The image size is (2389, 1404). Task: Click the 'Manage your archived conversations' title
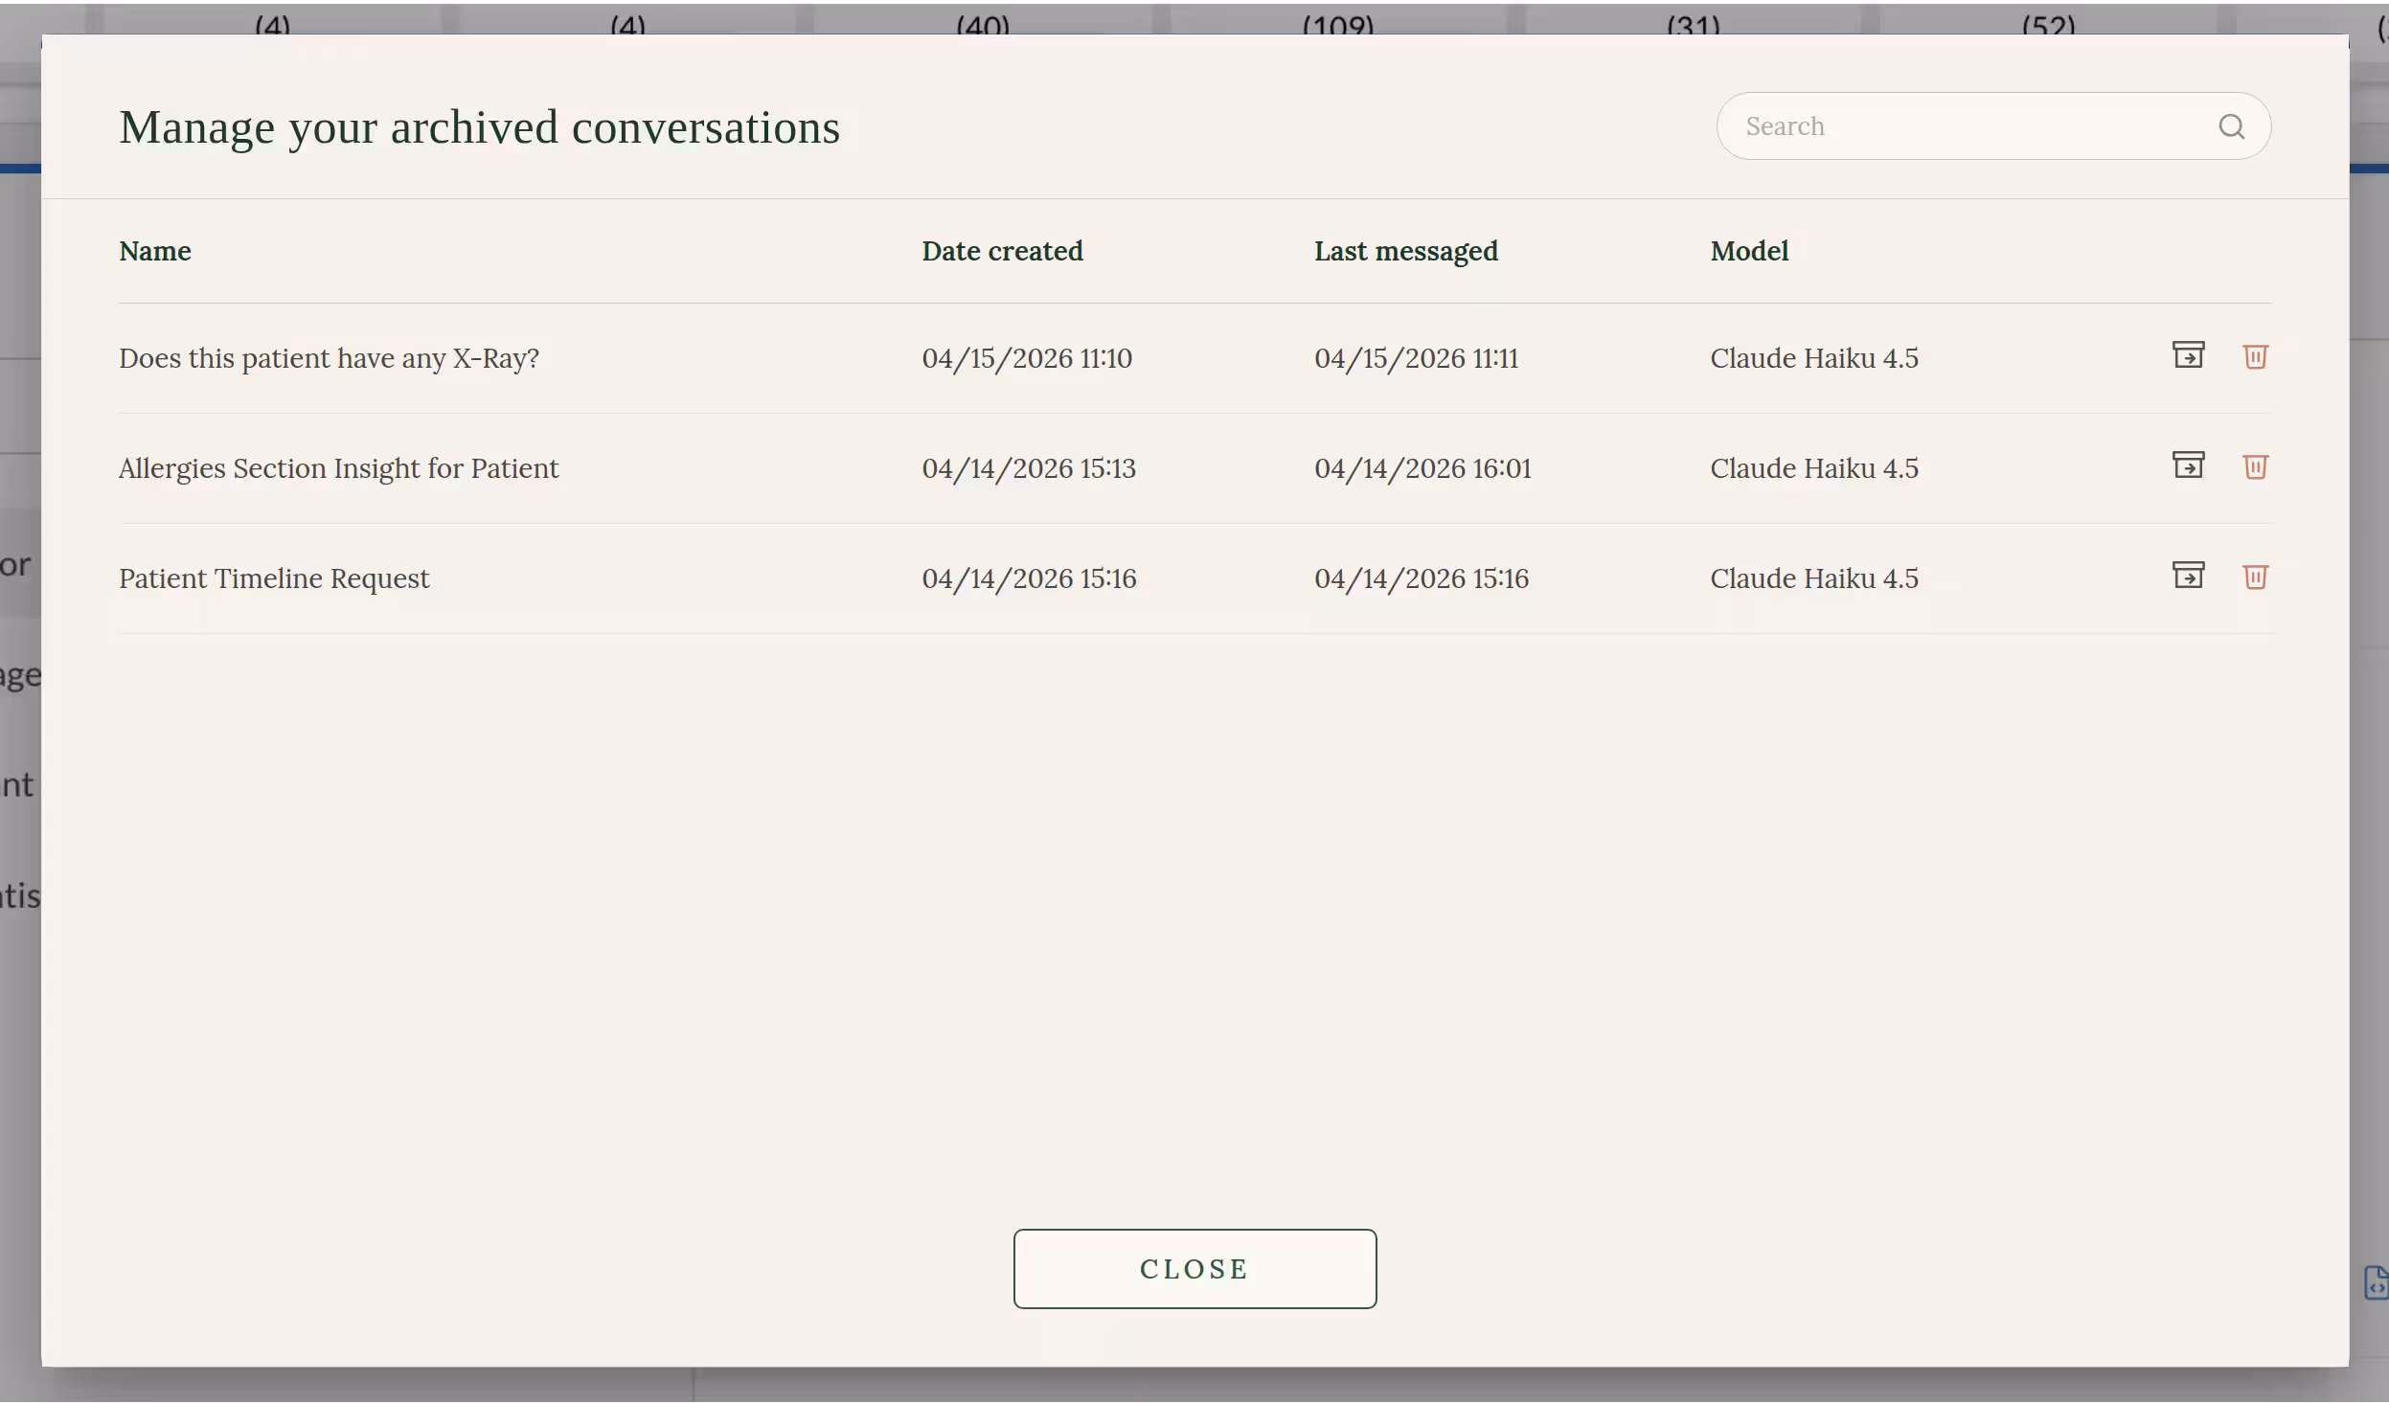tap(479, 127)
